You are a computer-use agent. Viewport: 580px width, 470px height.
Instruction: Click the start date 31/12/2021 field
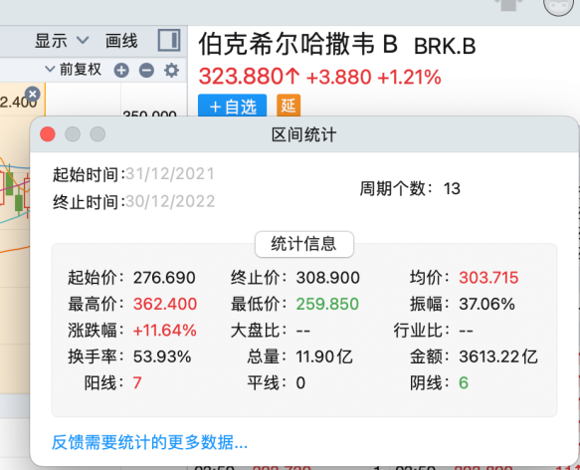point(170,174)
